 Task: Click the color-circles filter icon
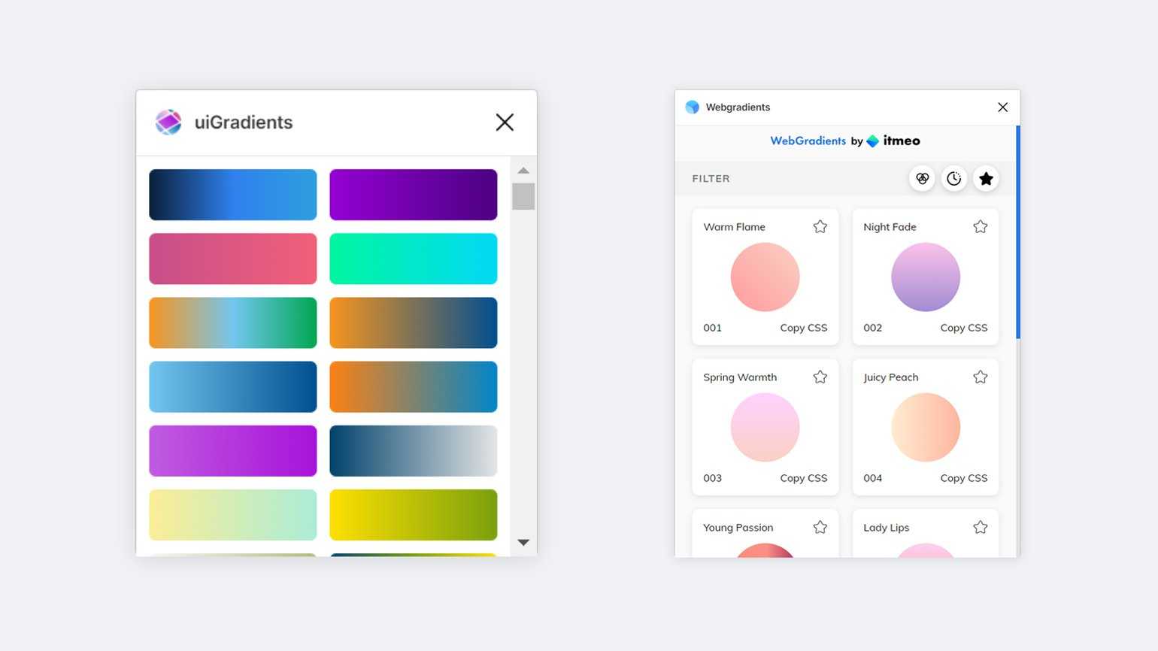(922, 179)
